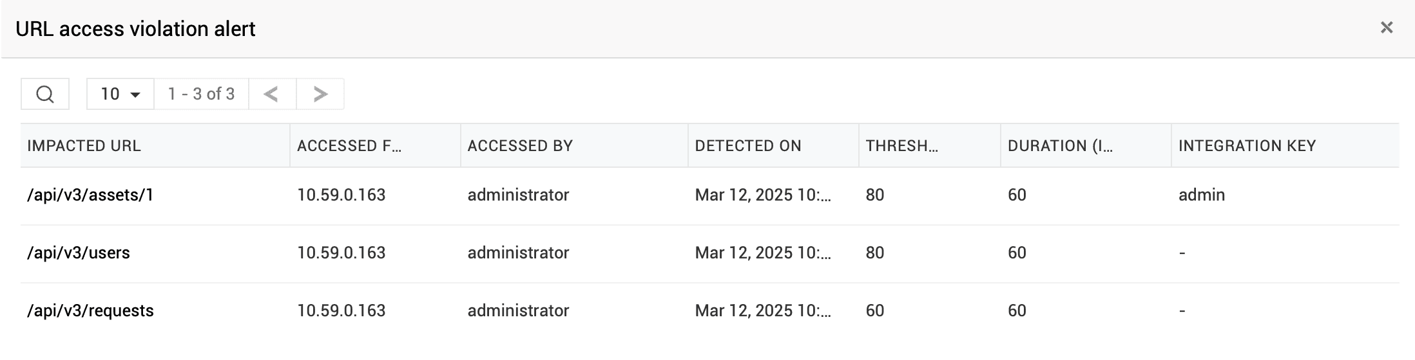The height and width of the screenshot is (360, 1415).
Task: Click threshold value 60 in requests row
Action: point(874,310)
